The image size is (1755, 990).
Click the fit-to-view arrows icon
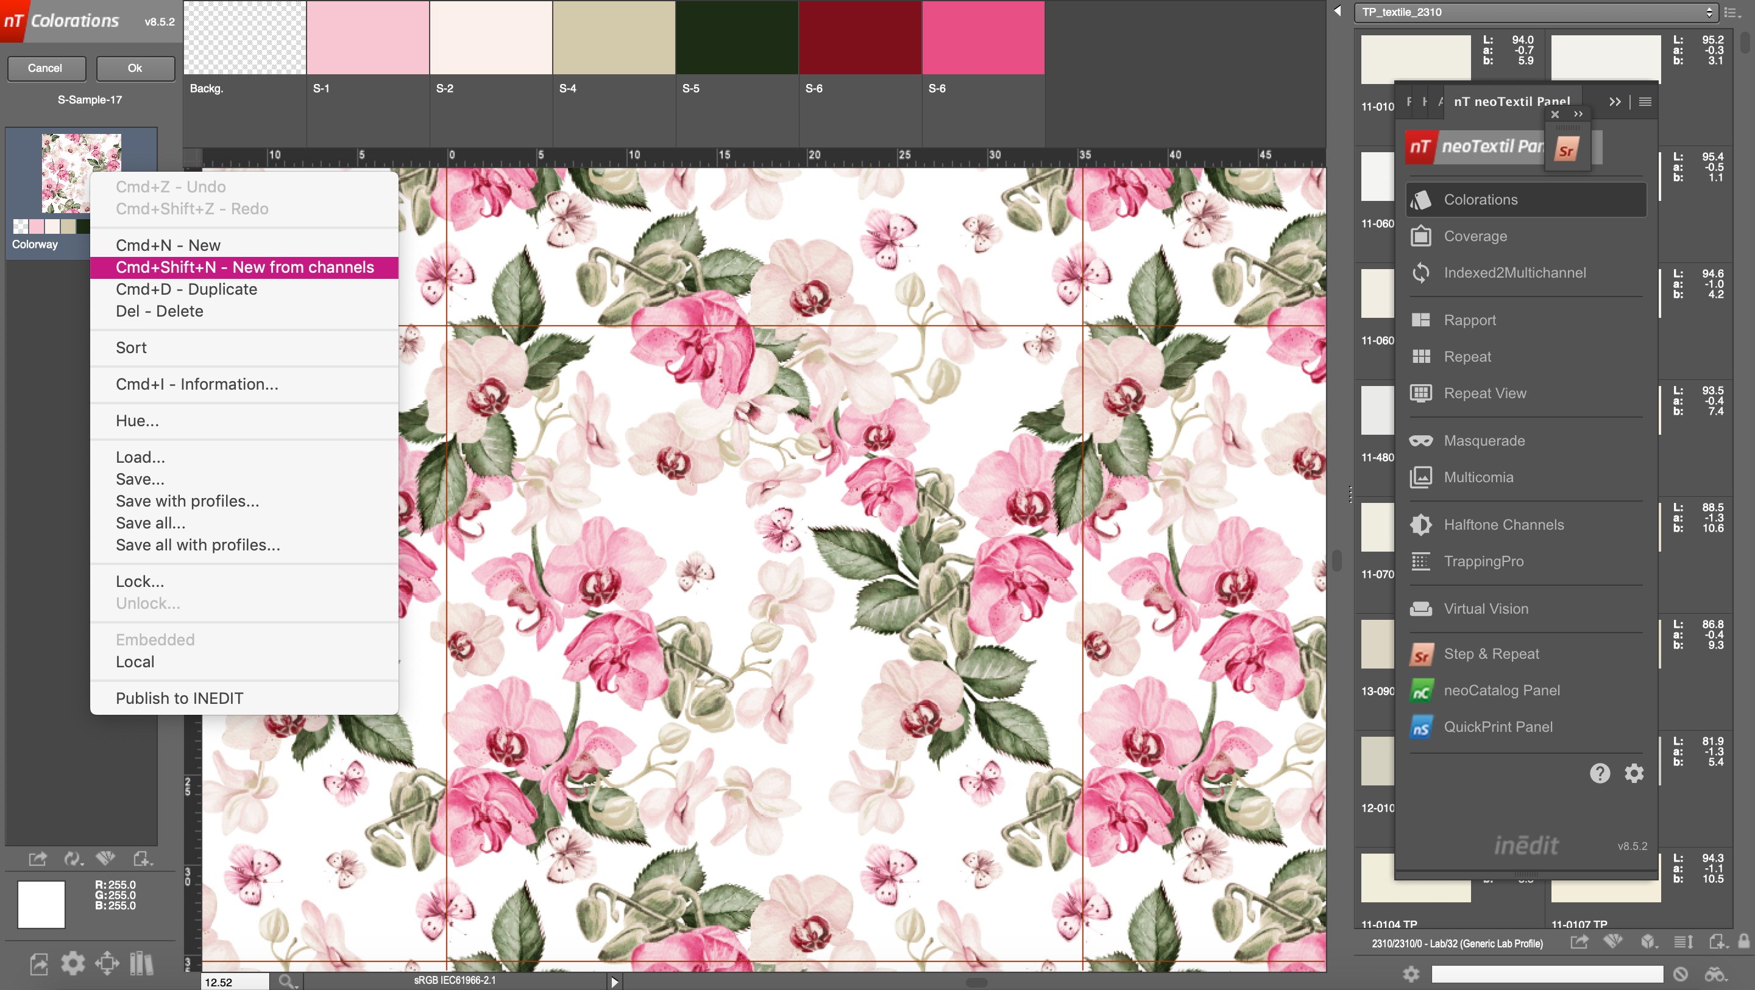[x=107, y=963]
